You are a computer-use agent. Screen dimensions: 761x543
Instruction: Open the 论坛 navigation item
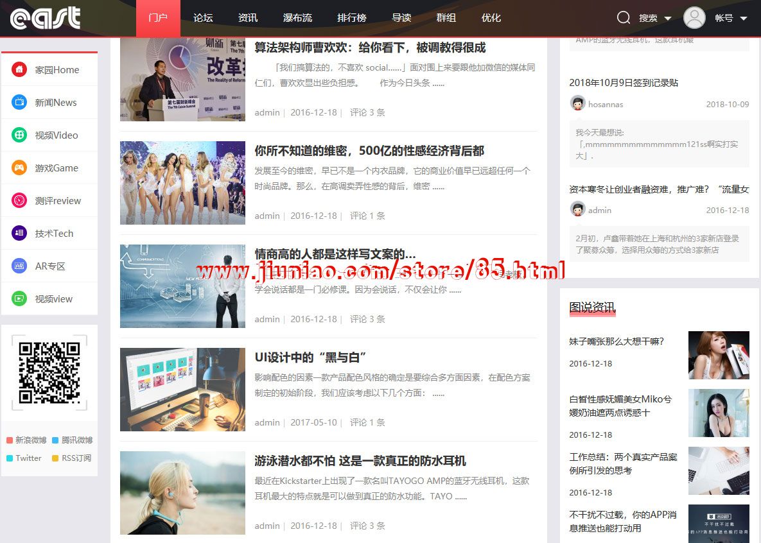pyautogui.click(x=203, y=18)
